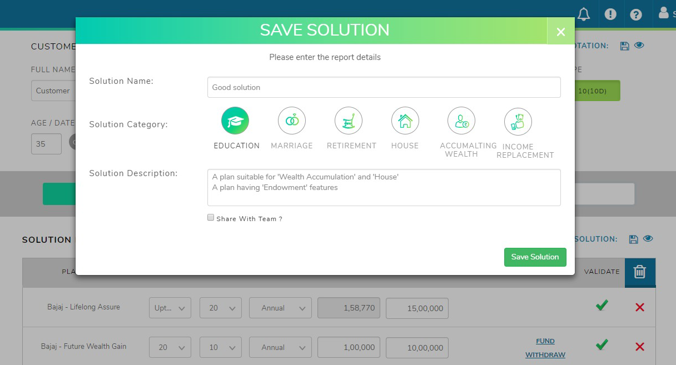
Task: Open the 20 term dropdown for Future Wealth Gain
Action: (170, 347)
